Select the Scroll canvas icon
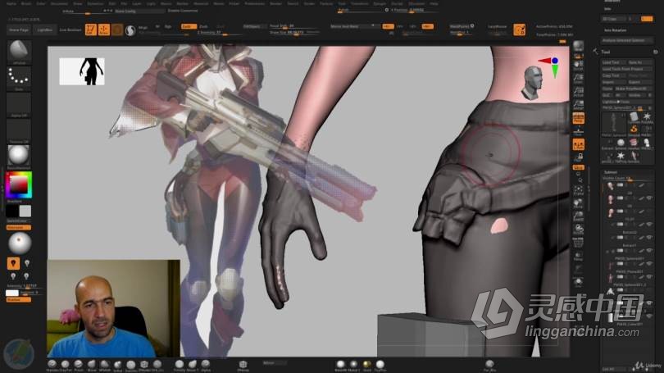Screen dimensions: 664x373 [x=578, y=65]
